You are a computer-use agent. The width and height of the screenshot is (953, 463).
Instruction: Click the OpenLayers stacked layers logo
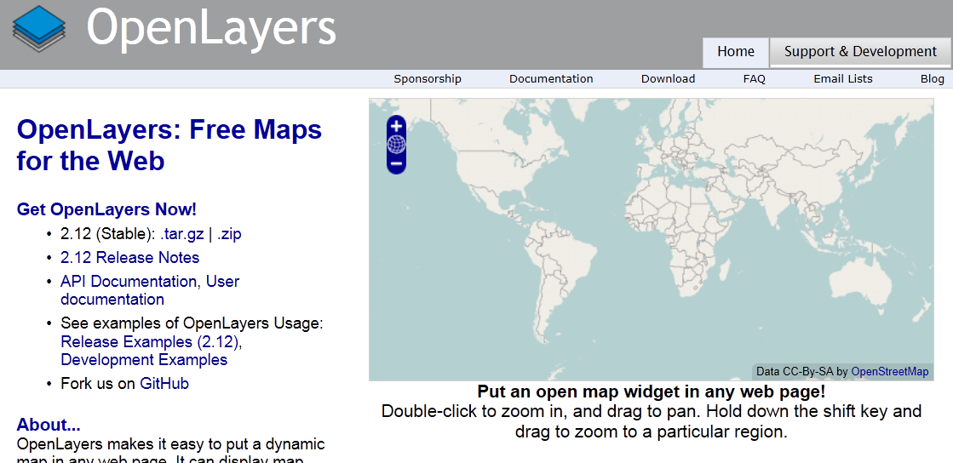[39, 29]
